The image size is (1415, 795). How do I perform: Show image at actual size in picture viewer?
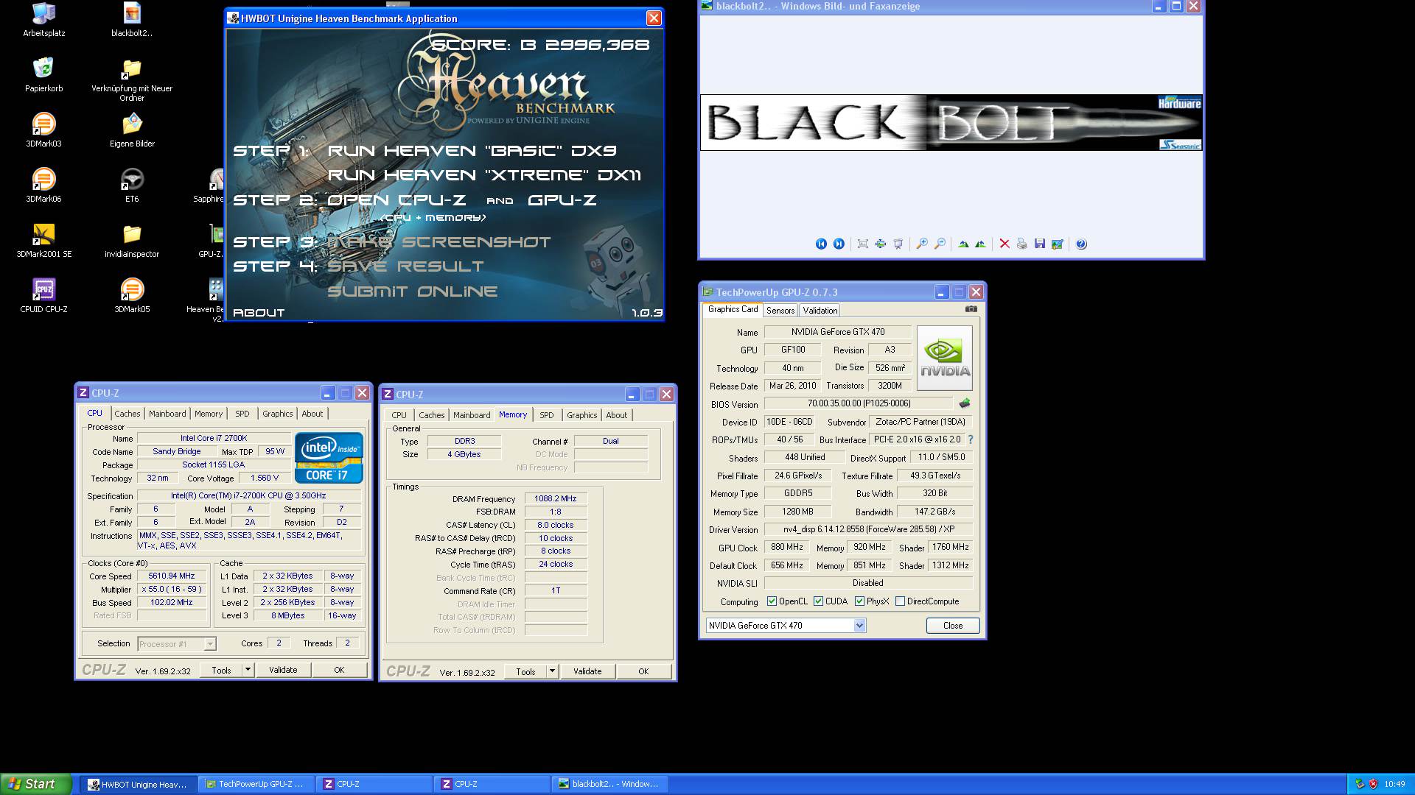pos(881,244)
